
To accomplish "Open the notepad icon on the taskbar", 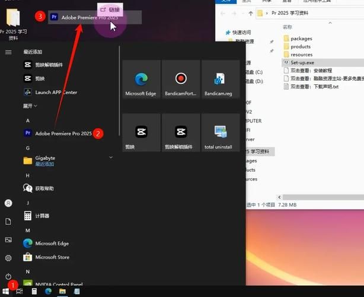I will tap(76, 291).
